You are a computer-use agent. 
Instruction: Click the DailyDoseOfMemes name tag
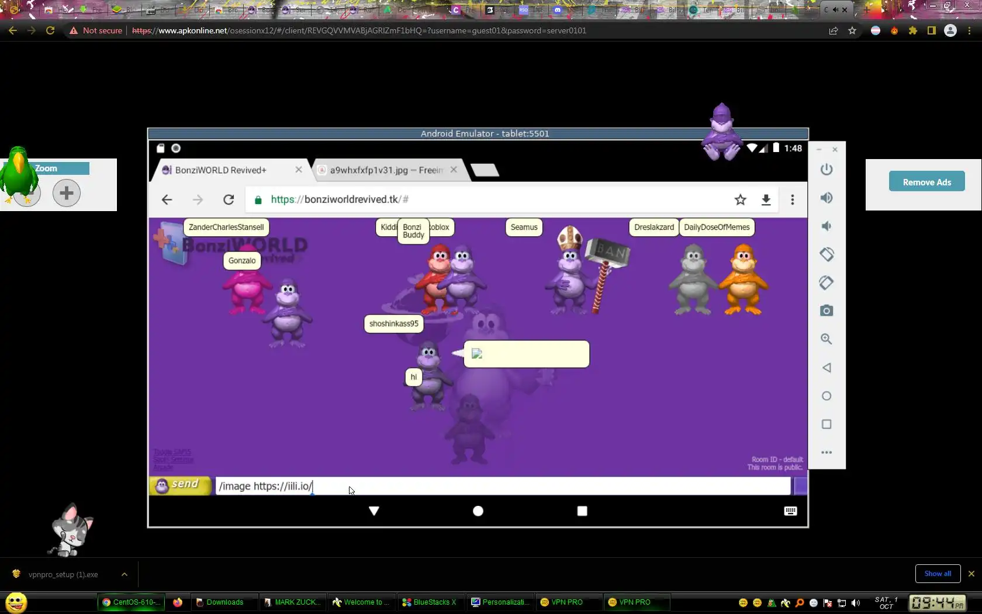tap(717, 227)
